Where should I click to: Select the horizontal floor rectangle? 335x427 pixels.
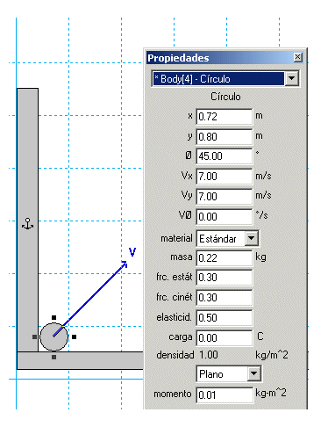[81, 360]
